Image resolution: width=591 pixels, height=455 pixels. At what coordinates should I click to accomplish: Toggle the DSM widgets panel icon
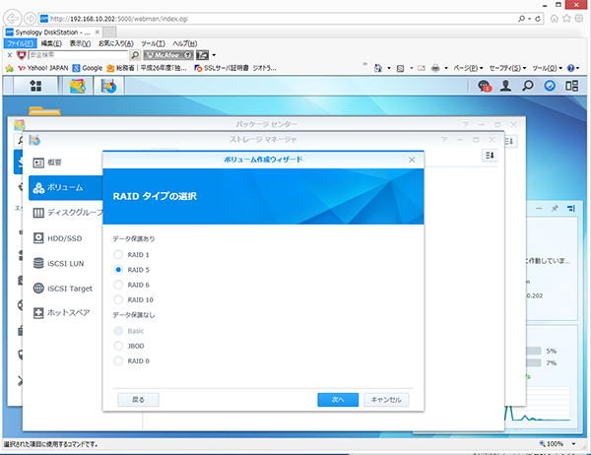click(571, 86)
